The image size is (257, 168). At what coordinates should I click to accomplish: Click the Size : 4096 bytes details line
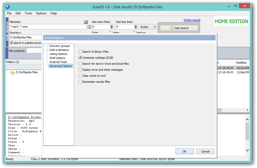[x=23, y=128]
